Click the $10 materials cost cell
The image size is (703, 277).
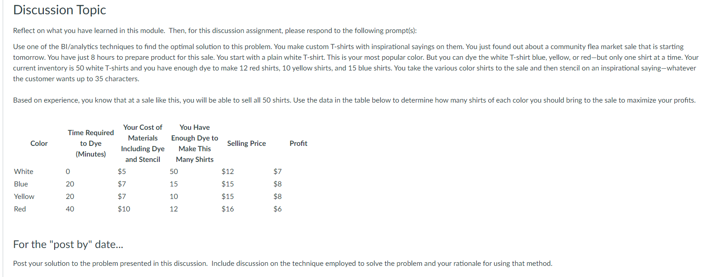tap(124, 209)
